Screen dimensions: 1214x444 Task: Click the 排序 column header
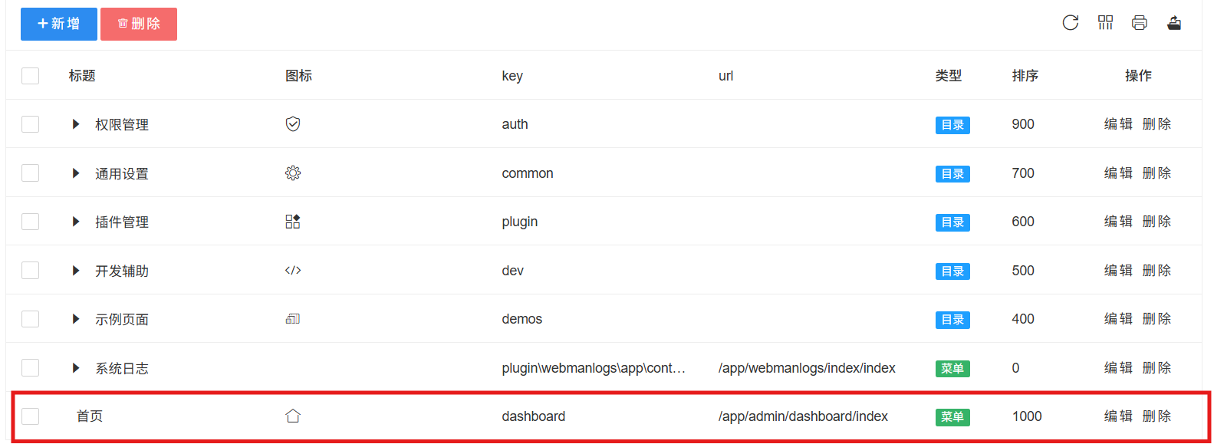[1025, 76]
